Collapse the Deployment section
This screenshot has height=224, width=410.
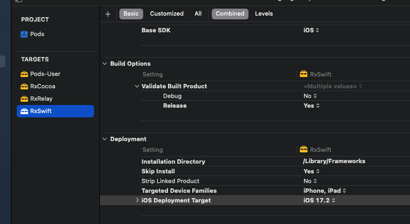pos(105,139)
